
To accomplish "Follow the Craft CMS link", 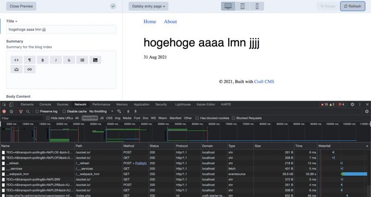I will tap(264, 82).
